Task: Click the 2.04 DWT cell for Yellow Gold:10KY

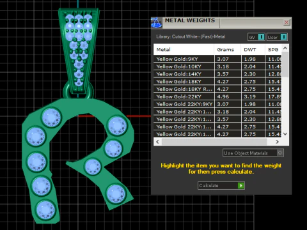Action: [x=253, y=66]
